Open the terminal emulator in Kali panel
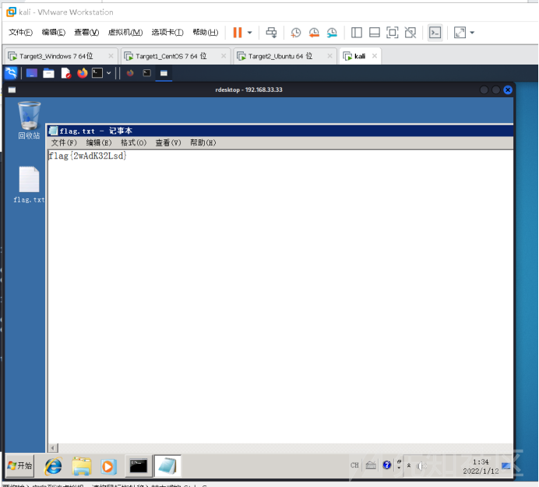The height and width of the screenshot is (487, 539). (97, 73)
